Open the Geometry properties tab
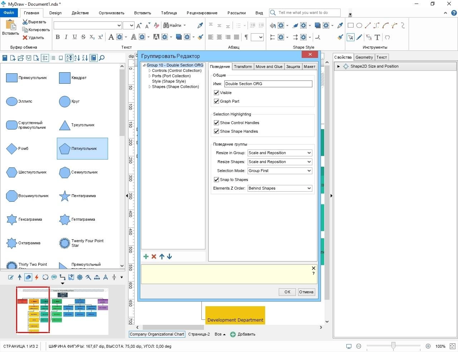Screen dimensions: 458x352 coord(364,57)
